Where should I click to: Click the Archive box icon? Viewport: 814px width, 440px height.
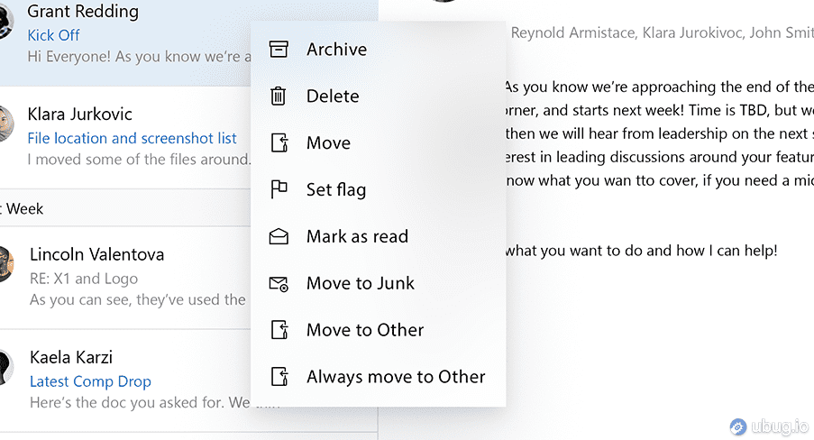pos(279,50)
